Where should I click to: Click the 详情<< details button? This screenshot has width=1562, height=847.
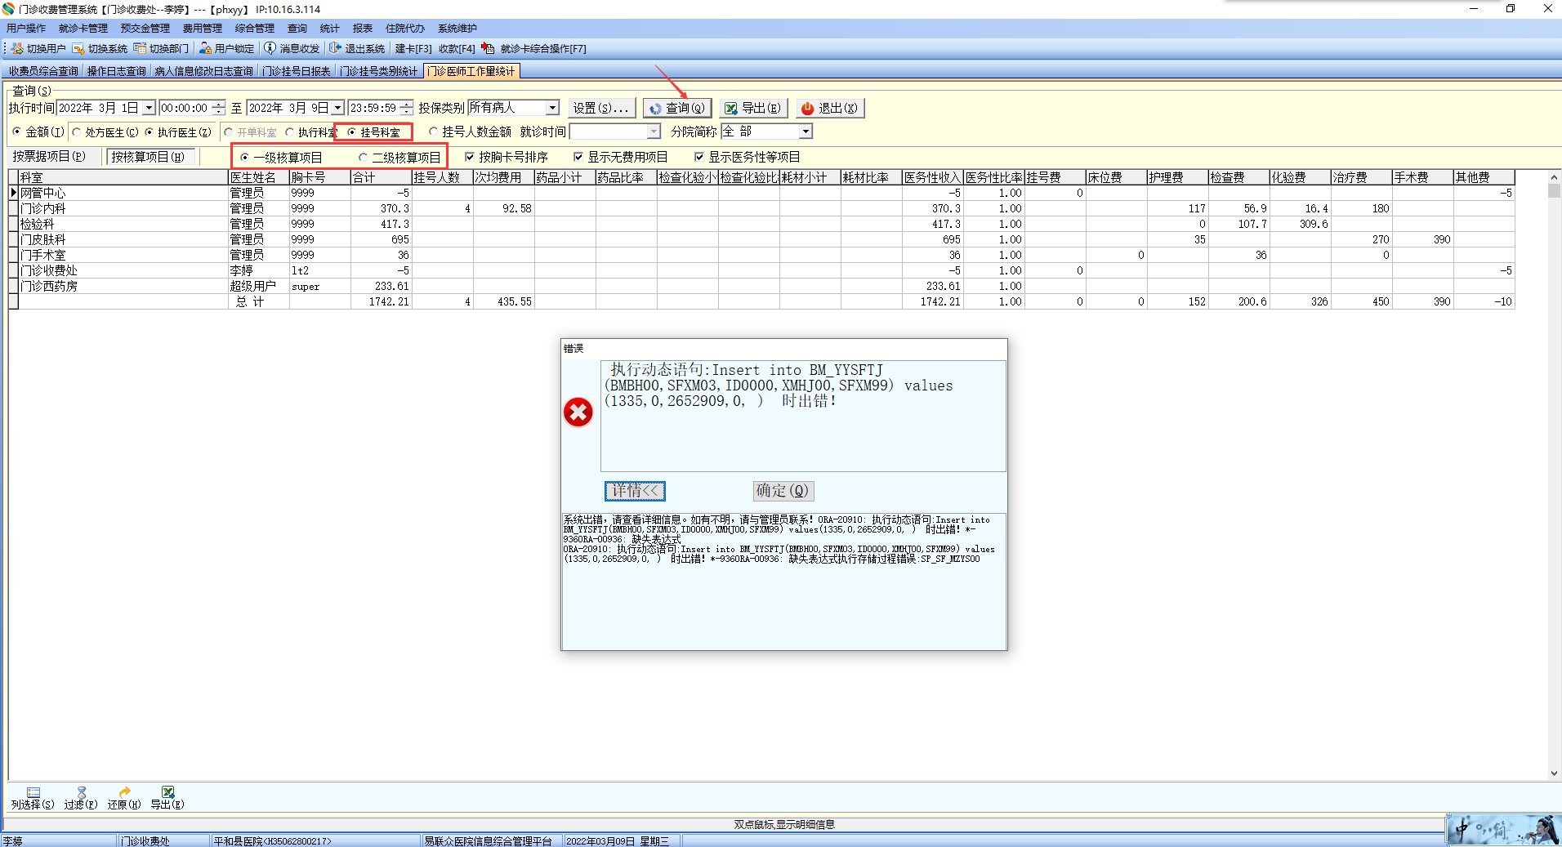pos(635,490)
